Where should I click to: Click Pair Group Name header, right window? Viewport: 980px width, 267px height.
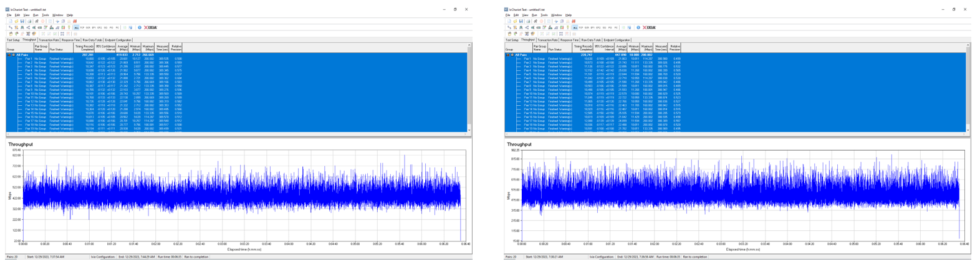(540, 48)
